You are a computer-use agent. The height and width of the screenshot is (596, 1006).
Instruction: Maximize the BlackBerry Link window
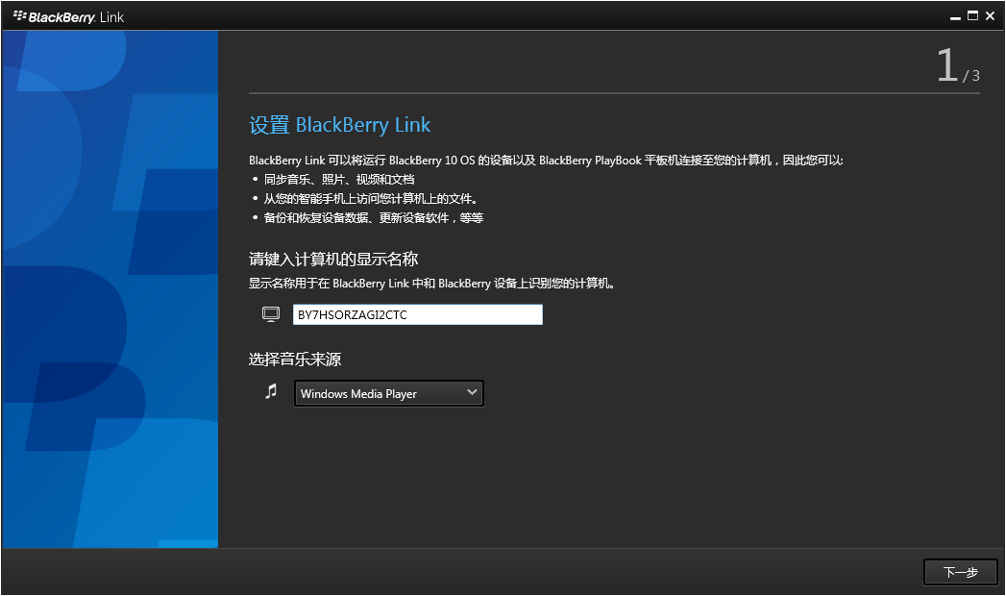coord(972,16)
